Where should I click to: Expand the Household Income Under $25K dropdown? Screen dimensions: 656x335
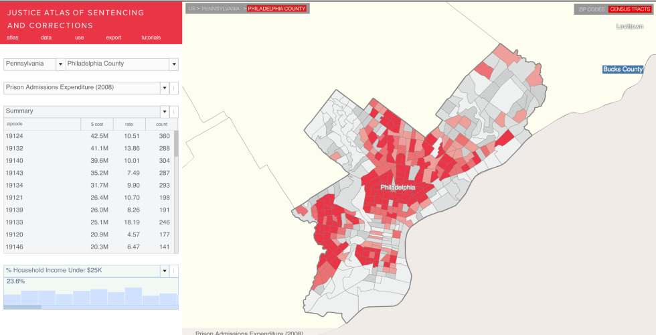pos(165,271)
